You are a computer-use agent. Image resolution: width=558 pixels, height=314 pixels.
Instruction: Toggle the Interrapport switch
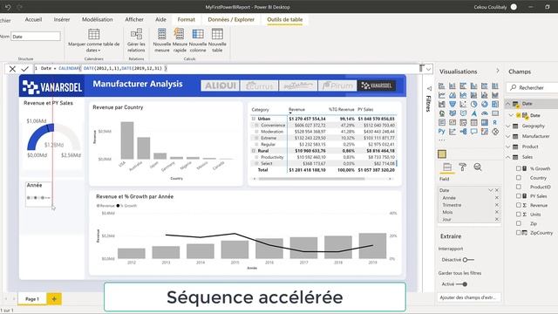pyautogui.click(x=468, y=260)
